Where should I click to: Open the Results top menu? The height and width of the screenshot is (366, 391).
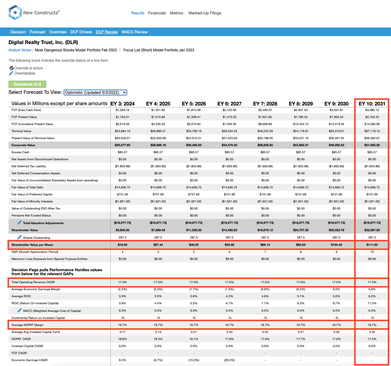point(138,13)
